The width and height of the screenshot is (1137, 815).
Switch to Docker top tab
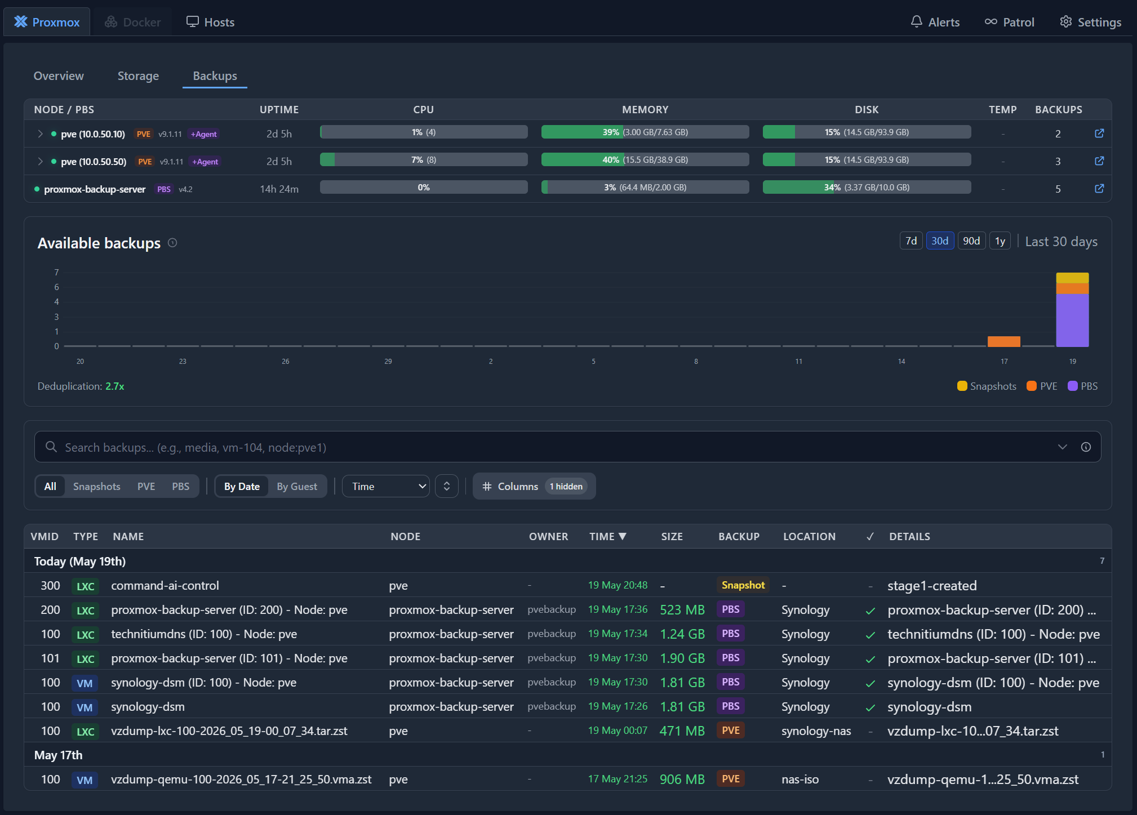[133, 22]
